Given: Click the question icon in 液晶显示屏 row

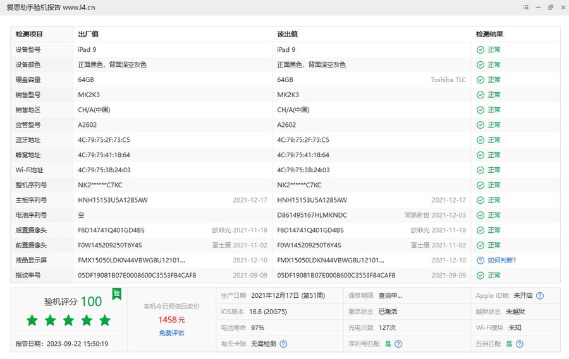Looking at the screenshot, I should pyautogui.click(x=480, y=260).
